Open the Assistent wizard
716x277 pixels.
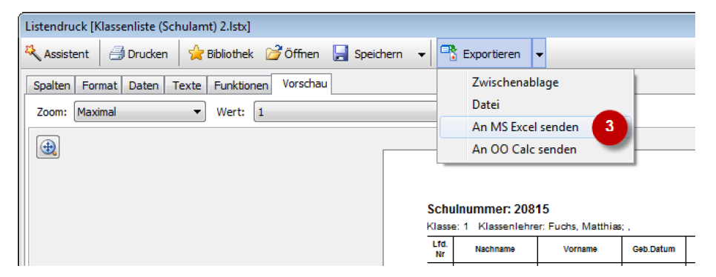pos(57,54)
